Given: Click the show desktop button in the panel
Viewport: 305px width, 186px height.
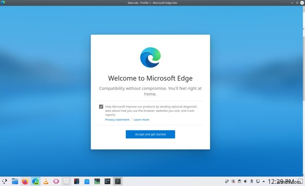Looking at the screenshot, I should [300, 181].
